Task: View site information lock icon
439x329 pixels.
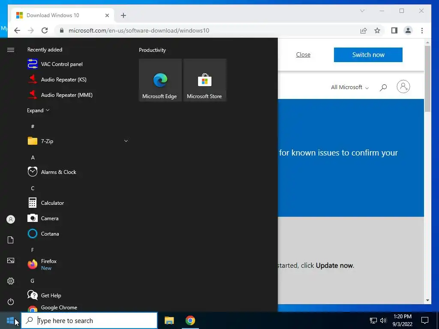Action: (62, 30)
